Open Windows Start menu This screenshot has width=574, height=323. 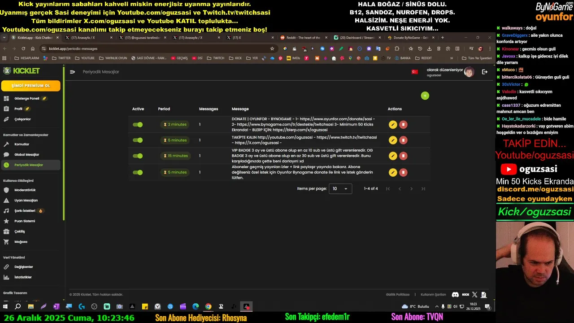5,307
